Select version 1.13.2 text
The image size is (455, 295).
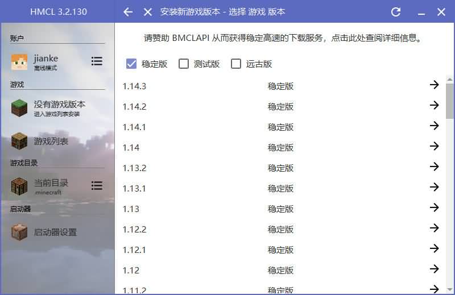coord(134,168)
